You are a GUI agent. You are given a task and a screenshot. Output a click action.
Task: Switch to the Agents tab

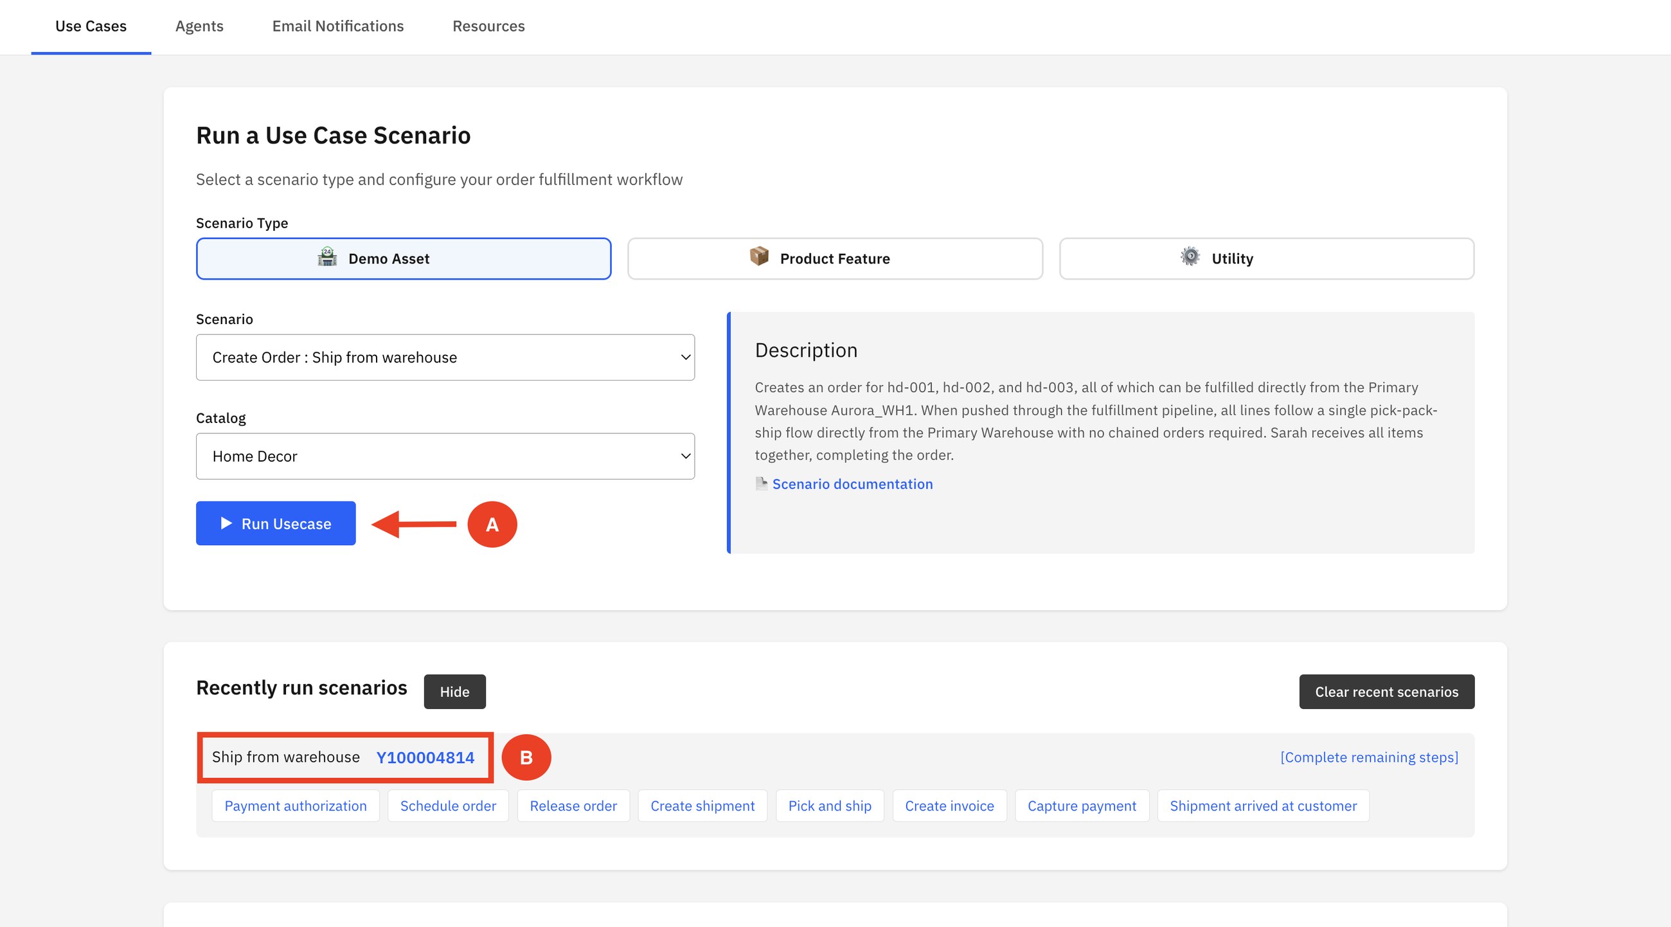click(x=199, y=26)
